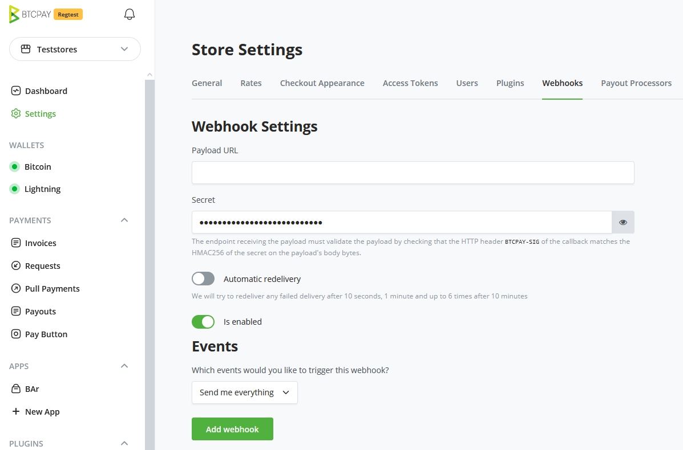
Task: Create a New App
Action: click(x=42, y=411)
